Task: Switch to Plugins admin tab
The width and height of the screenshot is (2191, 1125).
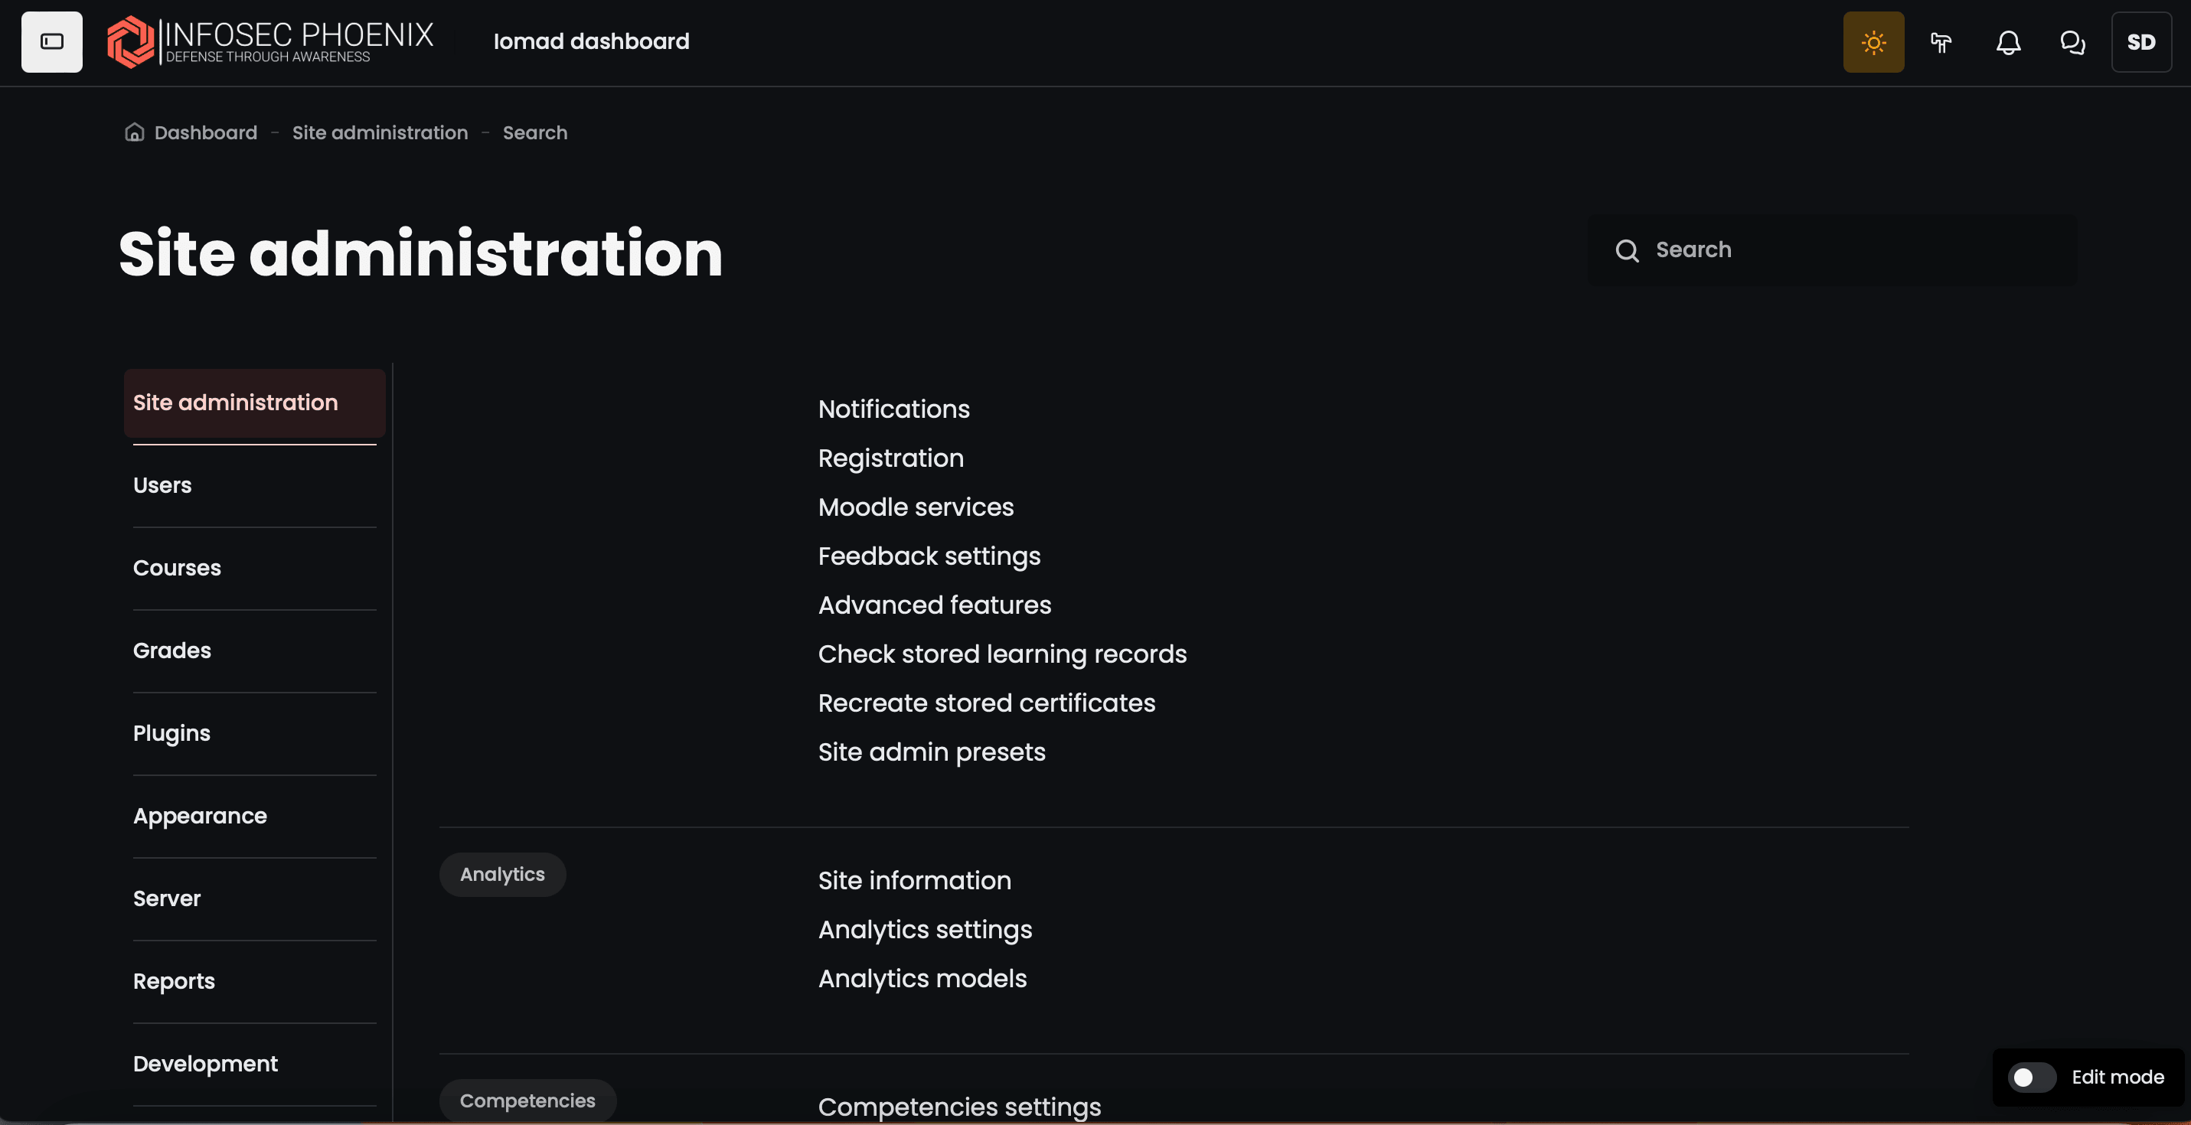Action: [171, 733]
